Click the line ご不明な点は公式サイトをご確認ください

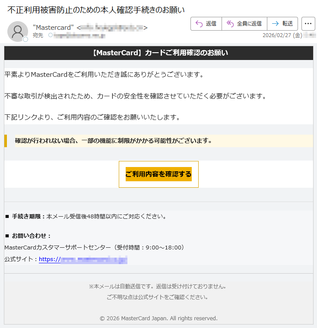157,297
